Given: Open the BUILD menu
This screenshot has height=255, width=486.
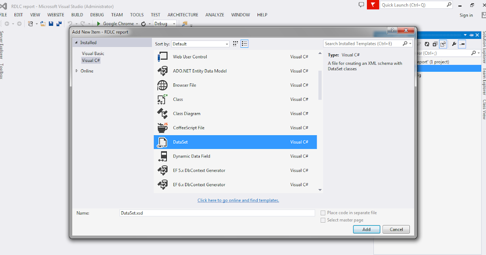Looking at the screenshot, I should (x=77, y=15).
